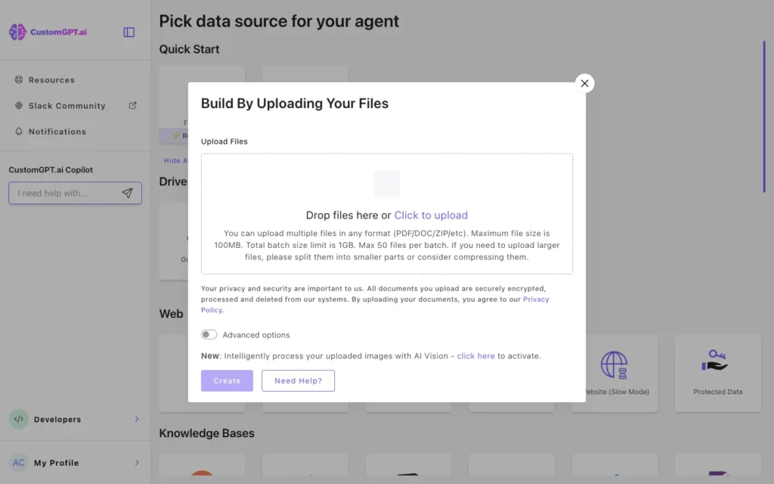
Task: Open Notifications in the sidebar
Action: pos(57,131)
